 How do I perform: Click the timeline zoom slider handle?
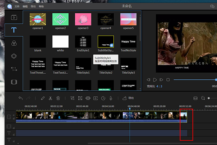coord(209,98)
